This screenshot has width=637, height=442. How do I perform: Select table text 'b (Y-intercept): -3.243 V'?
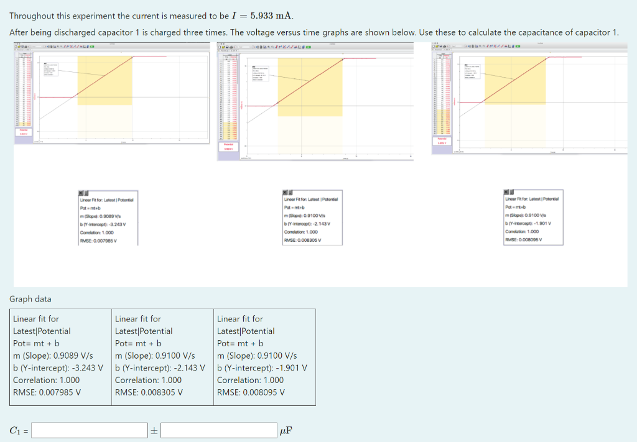(x=58, y=368)
